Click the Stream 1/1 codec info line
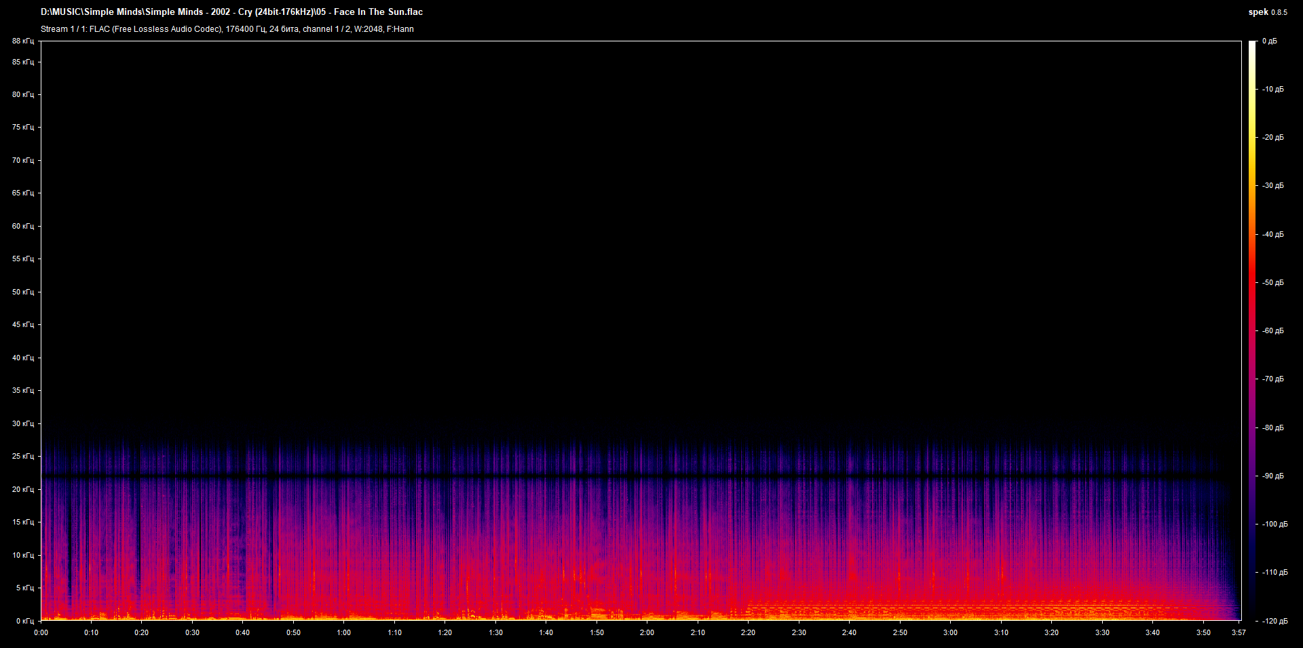Screen dimensions: 1303x648 point(227,29)
